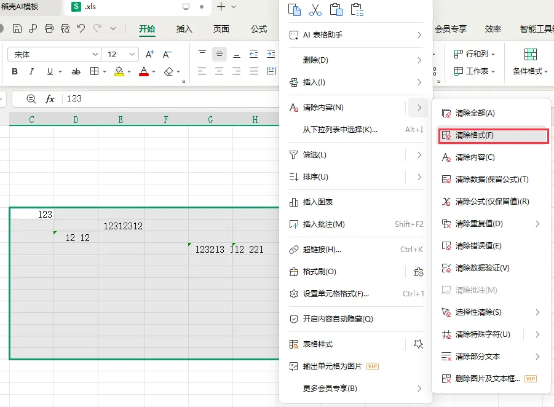Apply the red font color
Image resolution: width=554 pixels, height=407 pixels.
pyautogui.click(x=144, y=72)
